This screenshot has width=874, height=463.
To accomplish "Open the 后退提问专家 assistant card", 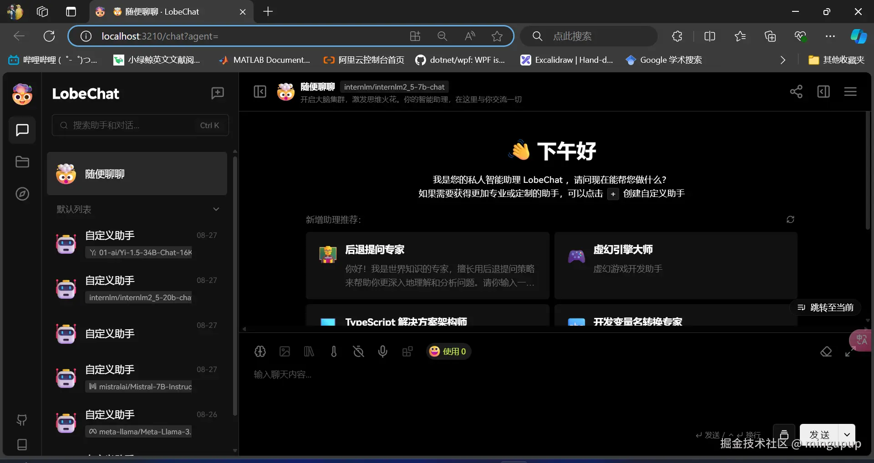I will (x=427, y=266).
